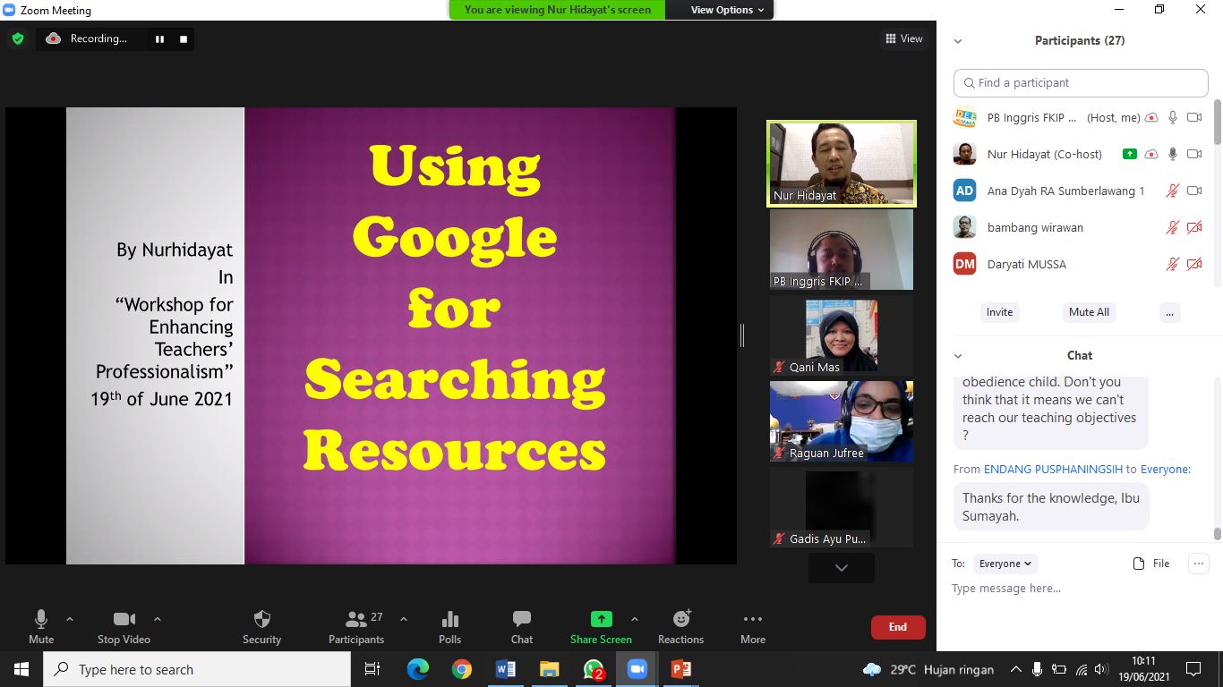
Task: Open Microsoft Edge from the taskbar
Action: [x=418, y=669]
